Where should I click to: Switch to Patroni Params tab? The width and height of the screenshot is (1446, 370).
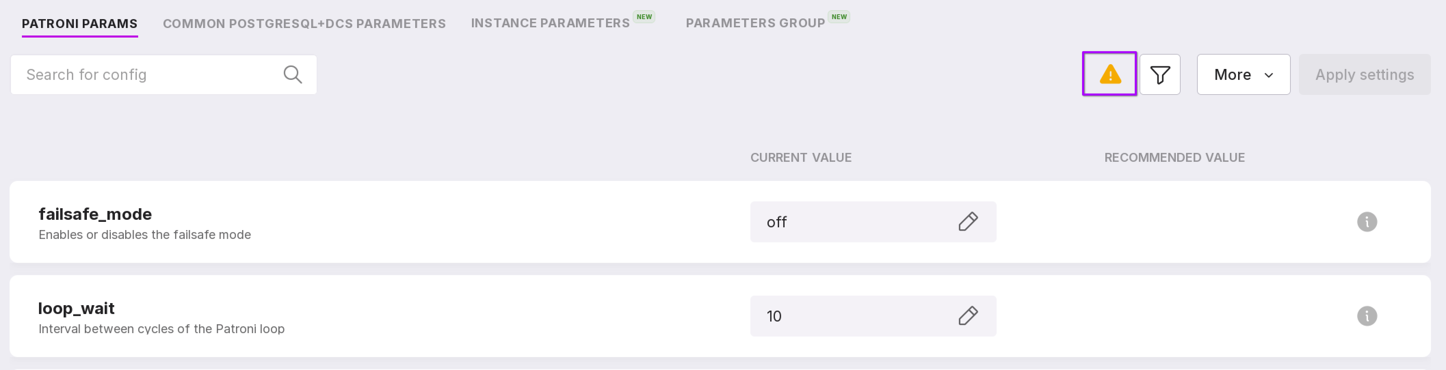pos(80,24)
